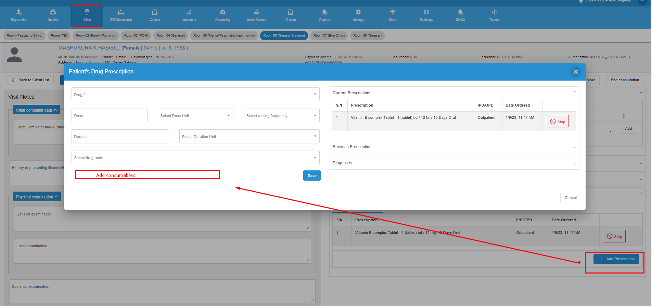This screenshot has width=652, height=308.
Task: Click inside the Dose input field
Action: tap(109, 115)
